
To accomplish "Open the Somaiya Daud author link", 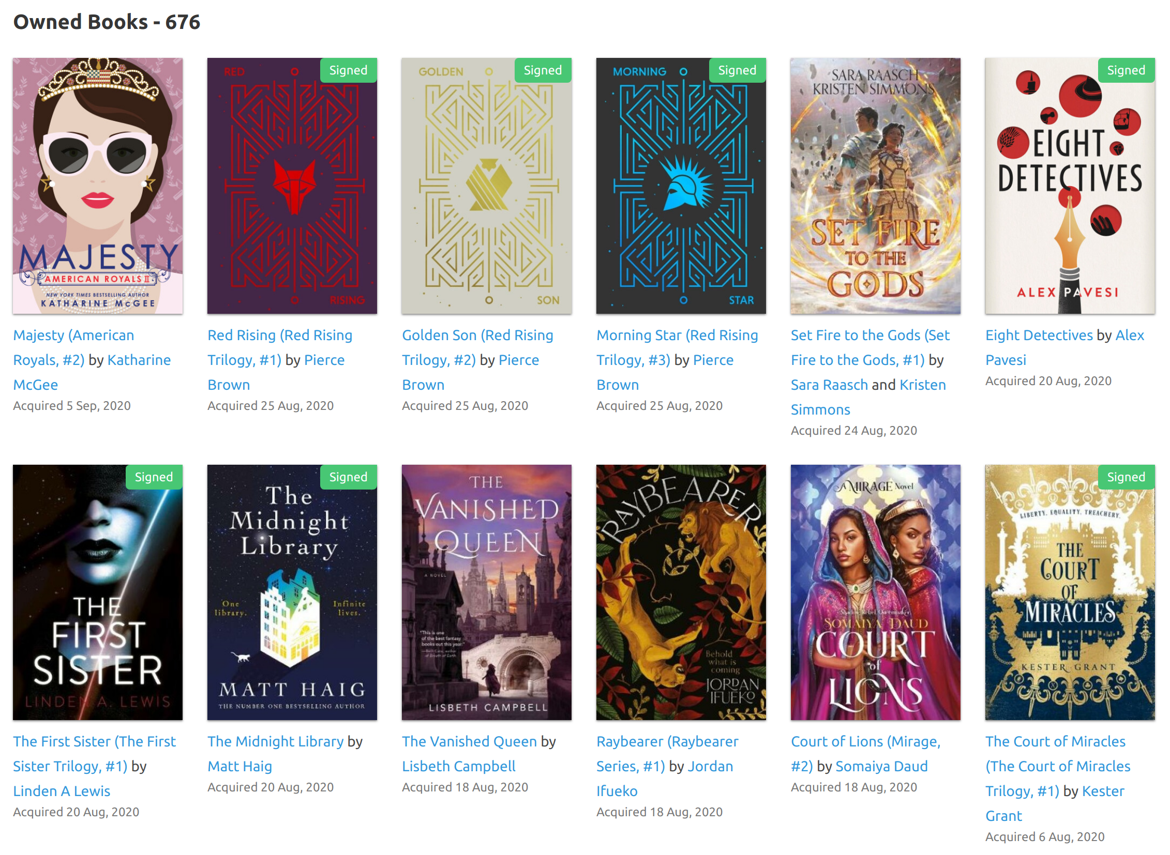I will (x=881, y=767).
